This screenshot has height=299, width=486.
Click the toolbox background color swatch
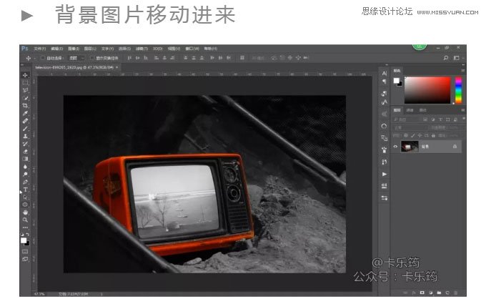coord(27,243)
